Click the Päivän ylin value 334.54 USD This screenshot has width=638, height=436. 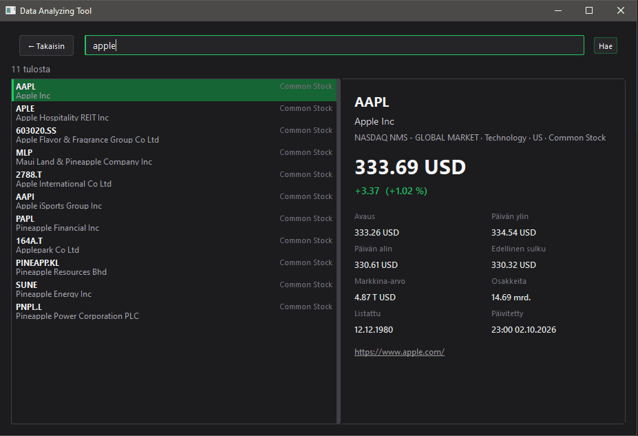[513, 232]
